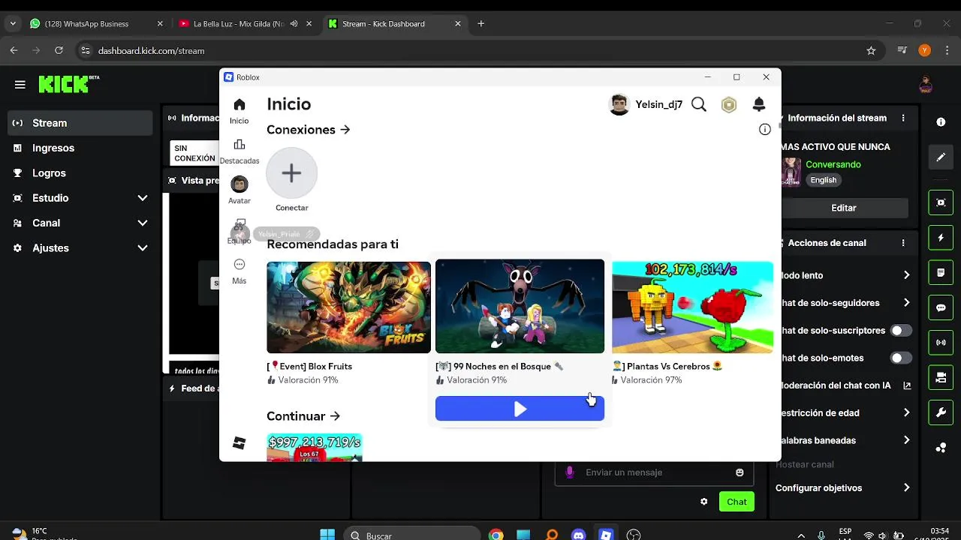961x540 pixels.
Task: Toggle the camera panel icon in right rail
Action: (x=941, y=378)
